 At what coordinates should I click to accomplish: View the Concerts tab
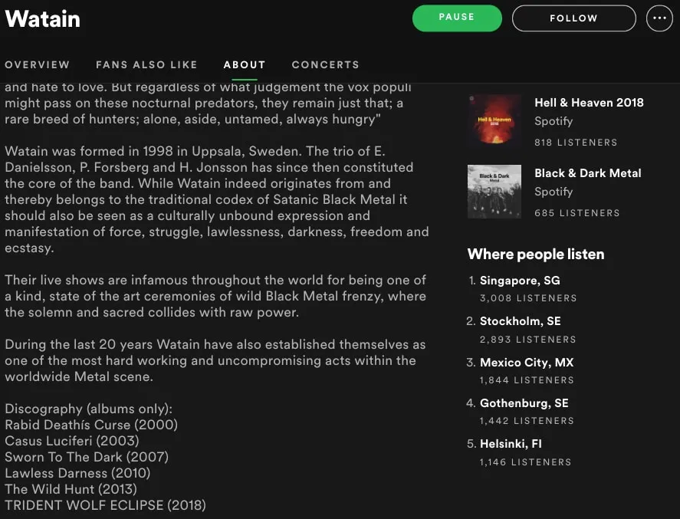[x=325, y=64]
